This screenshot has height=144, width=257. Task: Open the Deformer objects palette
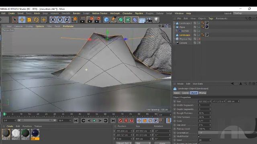135,20
